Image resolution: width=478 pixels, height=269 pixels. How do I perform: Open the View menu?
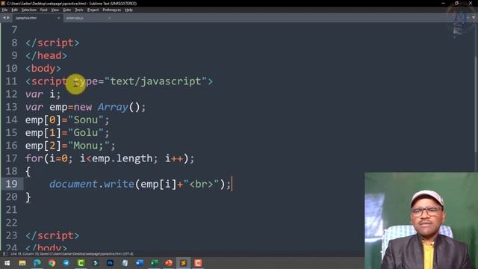point(55,10)
